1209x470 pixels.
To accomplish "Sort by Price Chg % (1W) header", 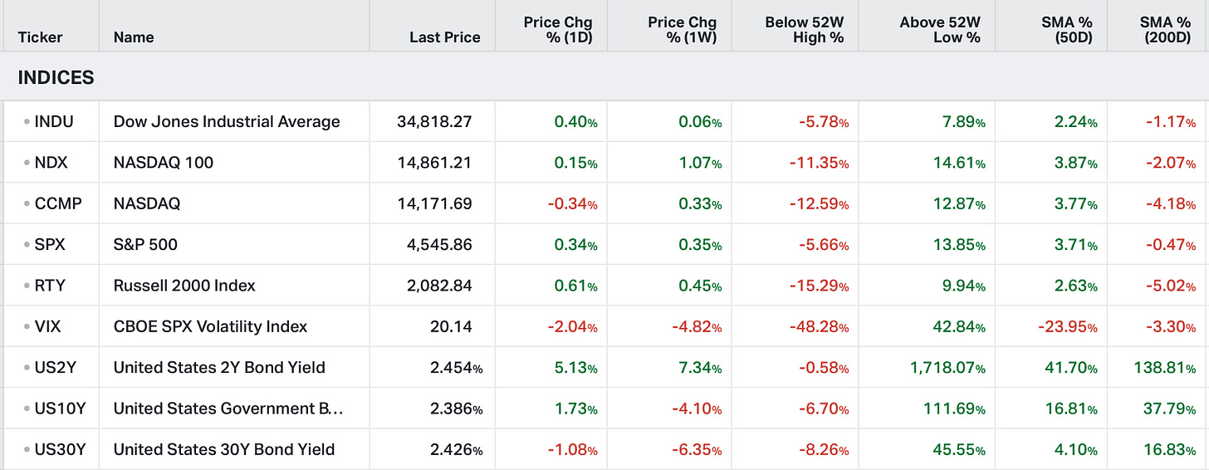I will tap(682, 30).
